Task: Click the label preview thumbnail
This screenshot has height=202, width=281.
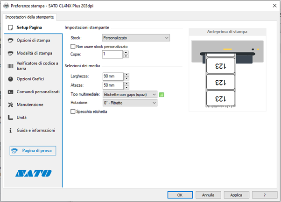Action: (227, 74)
